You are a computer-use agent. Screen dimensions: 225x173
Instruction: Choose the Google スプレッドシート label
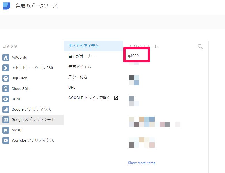[33, 119]
